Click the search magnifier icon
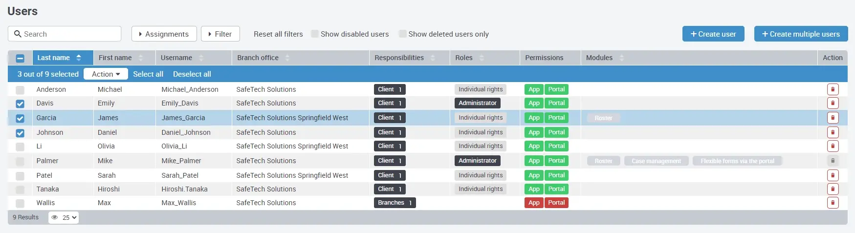This screenshot has height=233, width=855. tap(18, 34)
